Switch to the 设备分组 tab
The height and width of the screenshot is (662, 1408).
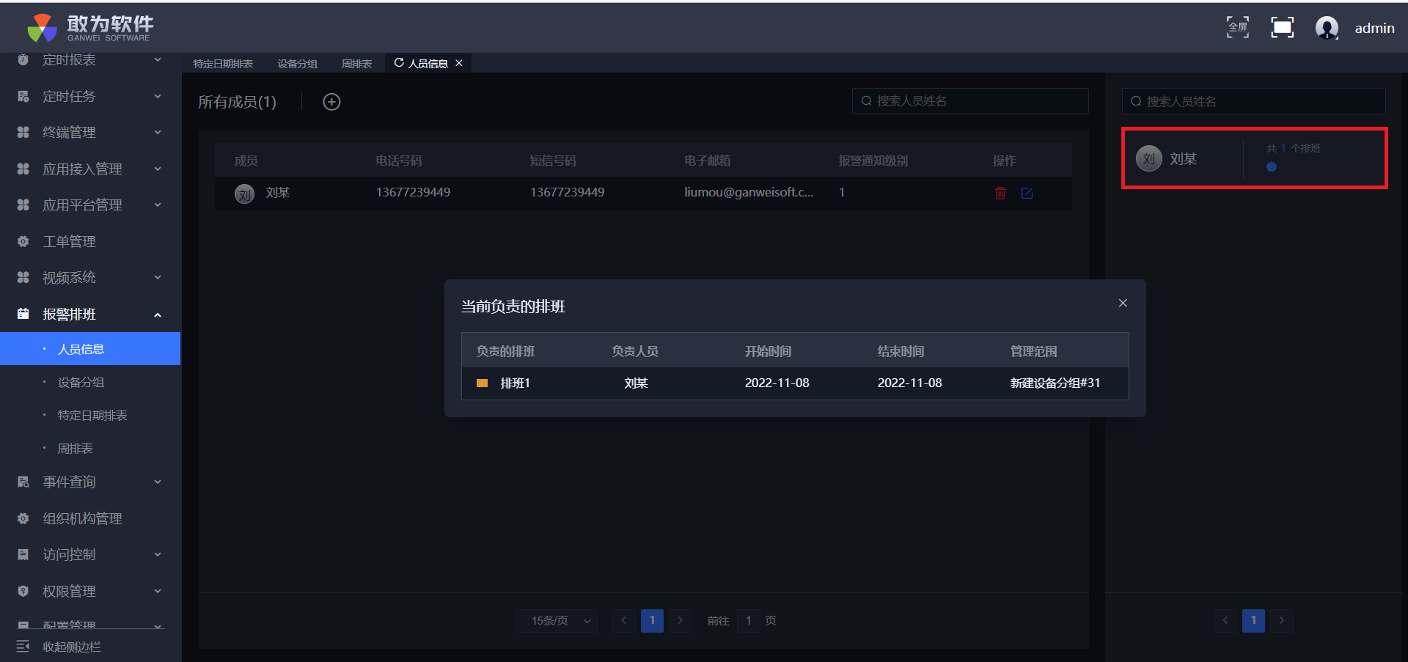[x=298, y=64]
